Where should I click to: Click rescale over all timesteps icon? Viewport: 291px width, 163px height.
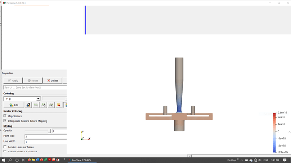pos(51,105)
